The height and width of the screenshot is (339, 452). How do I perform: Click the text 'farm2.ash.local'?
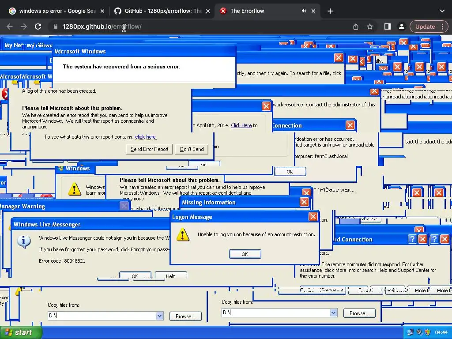331,156
